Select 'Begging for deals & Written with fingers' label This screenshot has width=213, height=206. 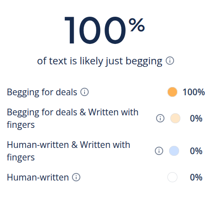(x=72, y=118)
